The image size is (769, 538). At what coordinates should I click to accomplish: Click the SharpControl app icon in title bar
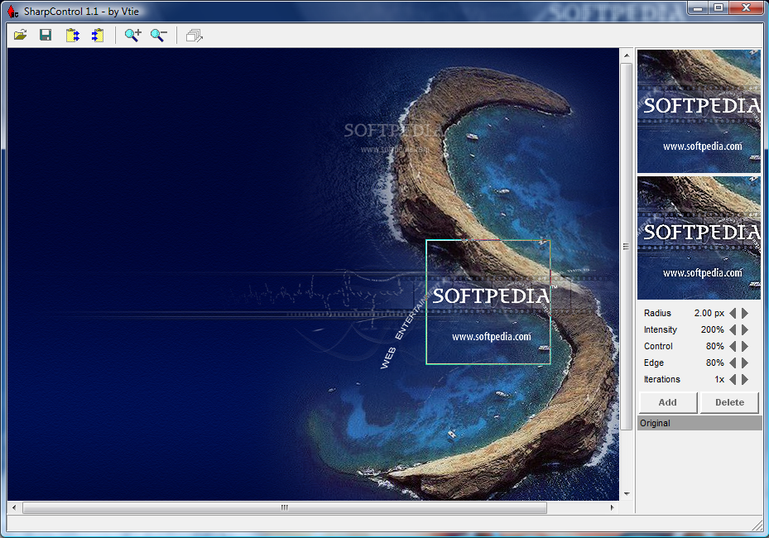click(x=12, y=11)
